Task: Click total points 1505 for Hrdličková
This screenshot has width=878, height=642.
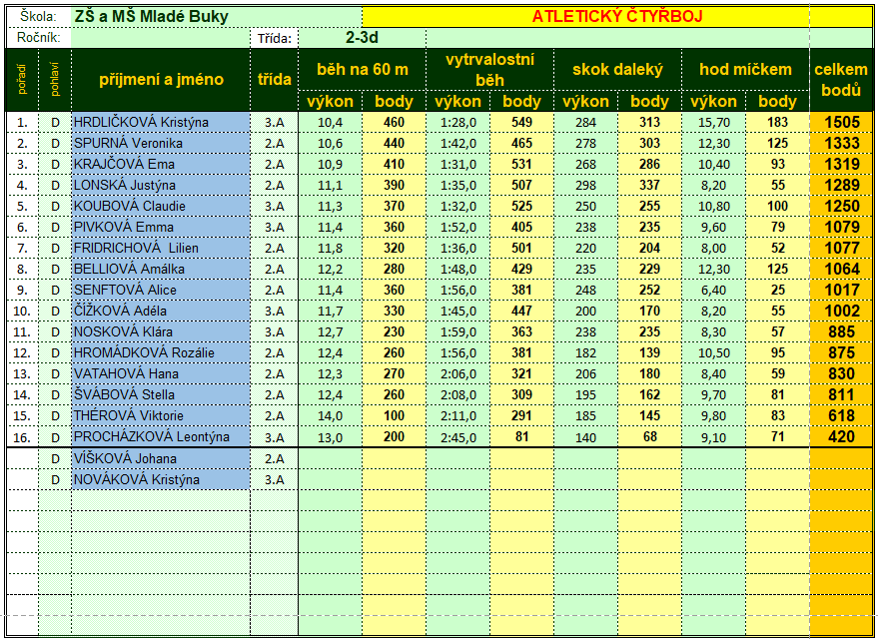Action: click(x=841, y=123)
